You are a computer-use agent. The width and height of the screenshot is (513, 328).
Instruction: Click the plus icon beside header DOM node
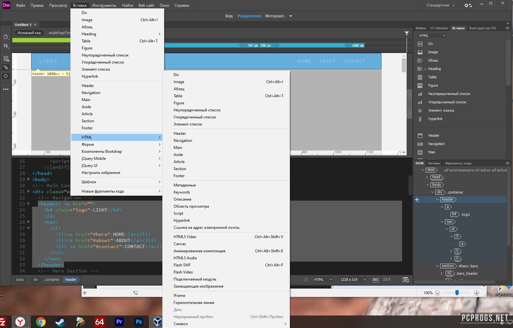click(x=417, y=200)
